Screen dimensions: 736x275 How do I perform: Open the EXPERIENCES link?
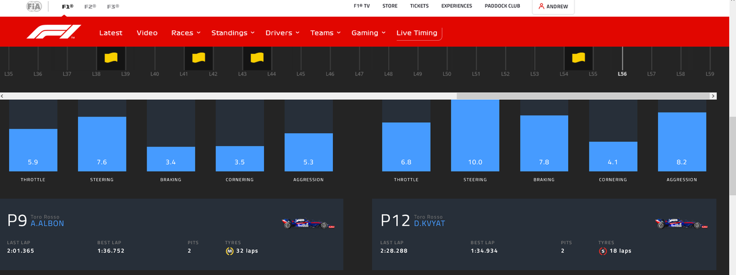click(x=457, y=6)
